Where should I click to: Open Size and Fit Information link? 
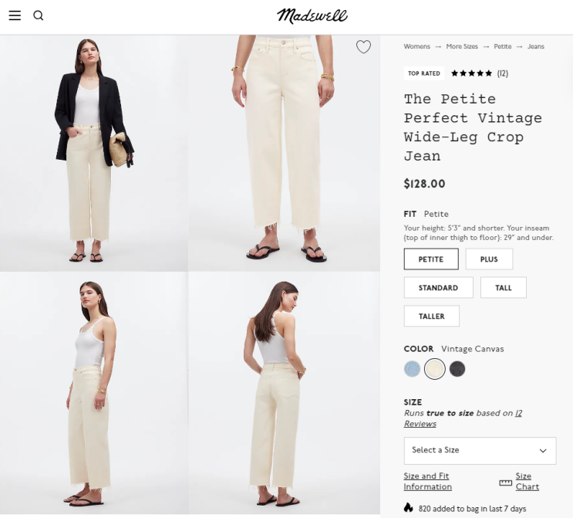(x=427, y=481)
